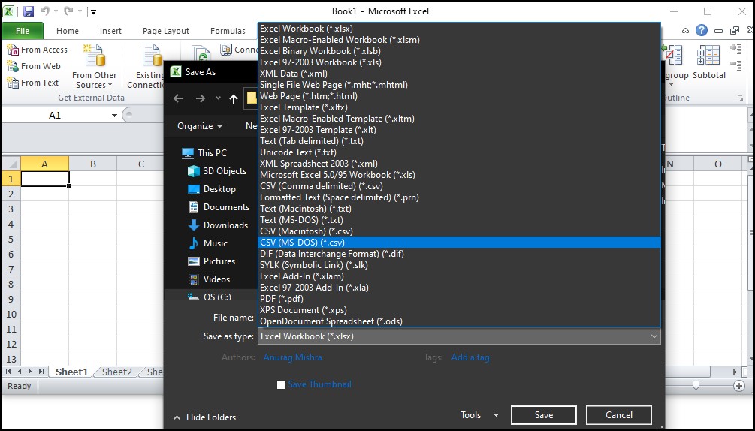Viewport: 755px width, 431px height.
Task: Choose CSV (Comma delimited) (*.csv) file type
Action: (x=459, y=186)
